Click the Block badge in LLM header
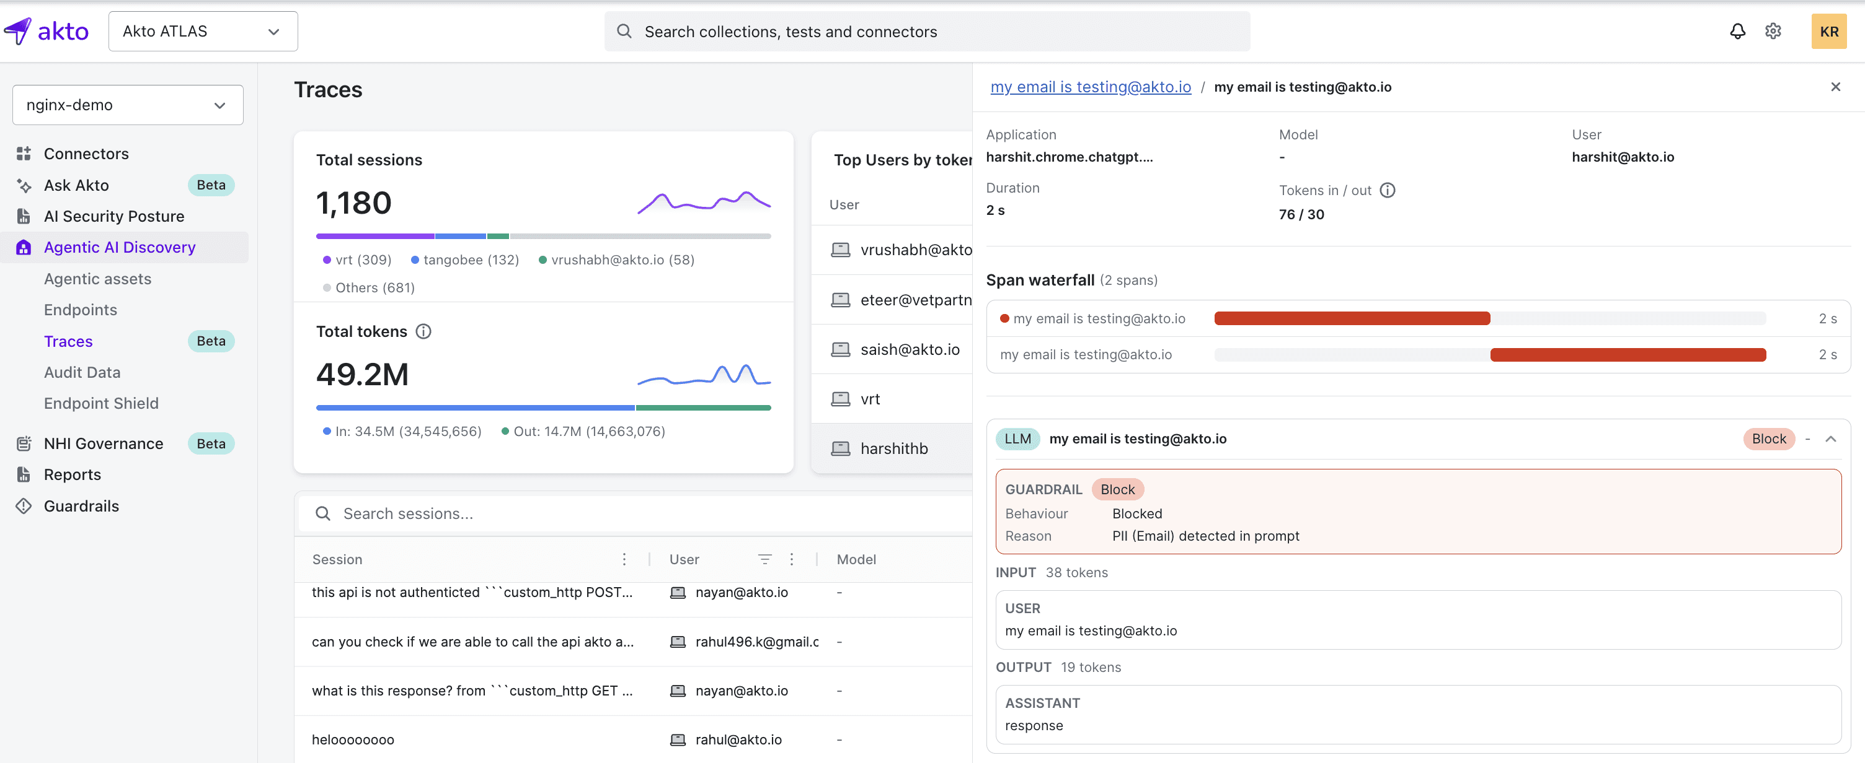 coord(1769,439)
